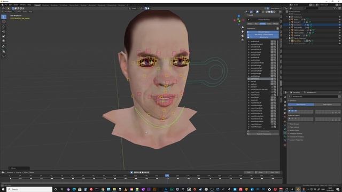Toggle visibility of FaceitRig in Outliner
Screen dimensions: 342x192
point(339,41)
